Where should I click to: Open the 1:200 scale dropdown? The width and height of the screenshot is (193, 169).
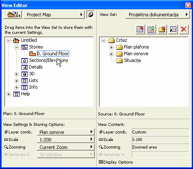pyautogui.click(x=66, y=140)
